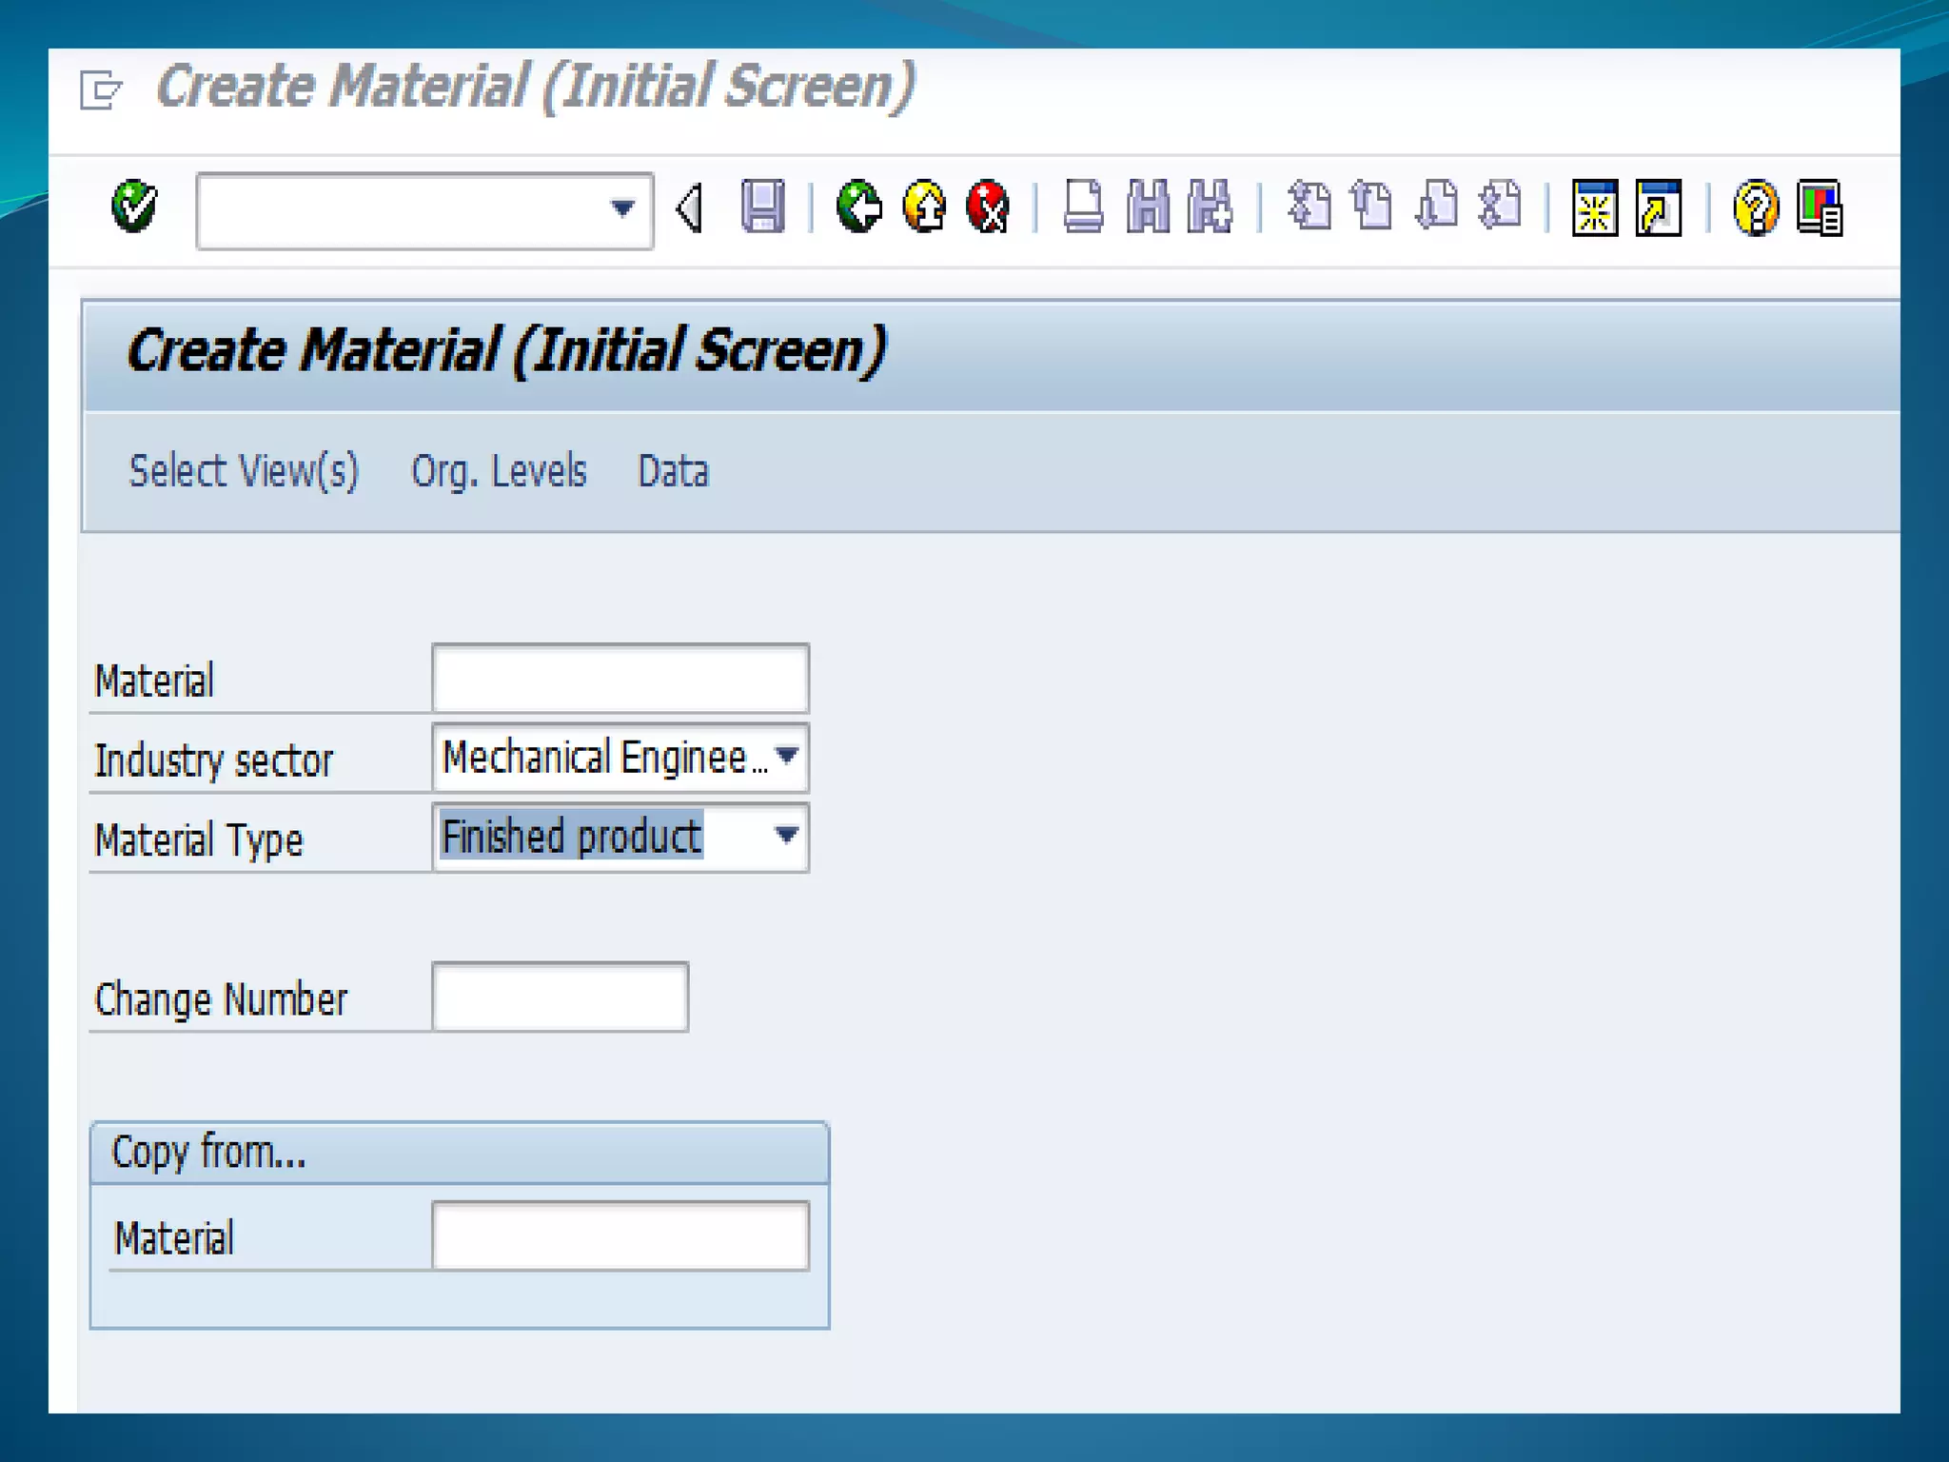The height and width of the screenshot is (1462, 1949).
Task: Click the Find binoculars icon
Action: 1148,207
